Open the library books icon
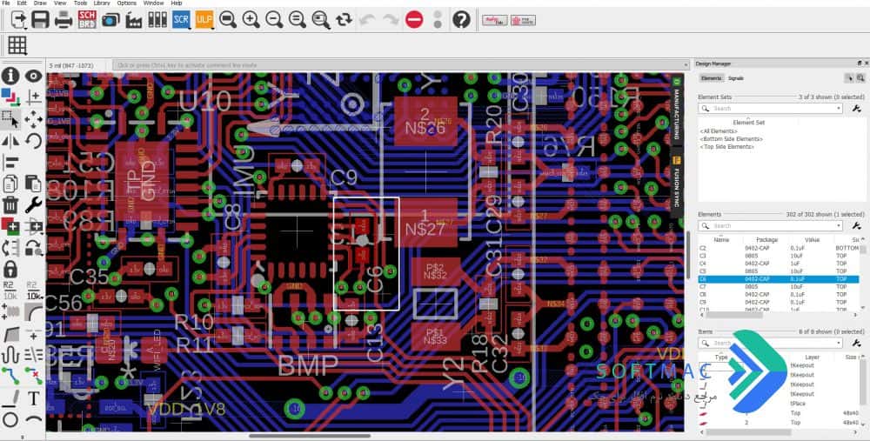This screenshot has height=441, width=870. click(157, 20)
